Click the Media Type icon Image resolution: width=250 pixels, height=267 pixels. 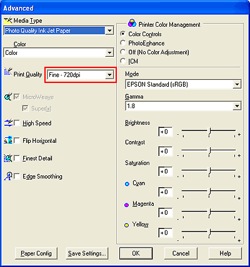(8, 21)
